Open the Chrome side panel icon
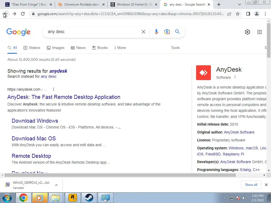 [x=248, y=14]
